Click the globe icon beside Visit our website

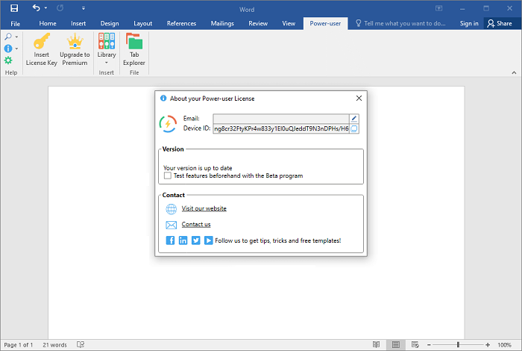[x=171, y=208]
